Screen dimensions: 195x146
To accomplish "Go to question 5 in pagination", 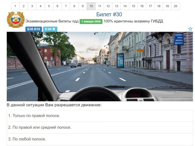I will [x=49, y=6].
